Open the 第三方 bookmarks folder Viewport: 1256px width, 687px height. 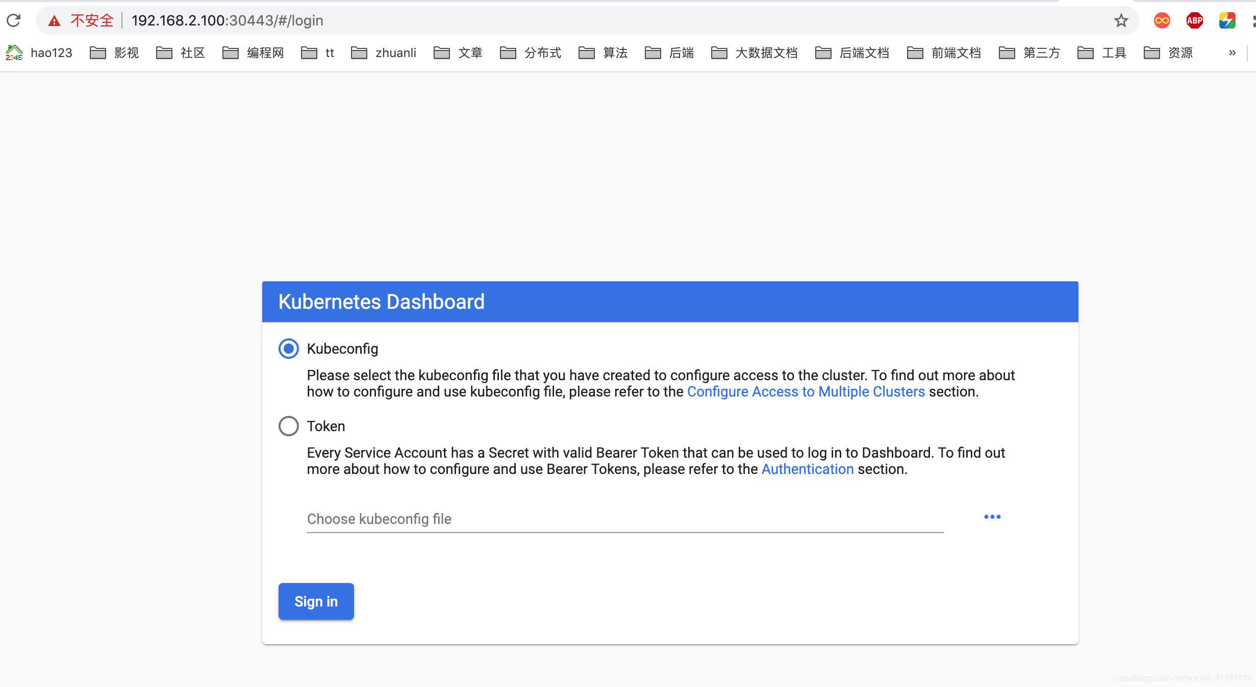point(1029,52)
